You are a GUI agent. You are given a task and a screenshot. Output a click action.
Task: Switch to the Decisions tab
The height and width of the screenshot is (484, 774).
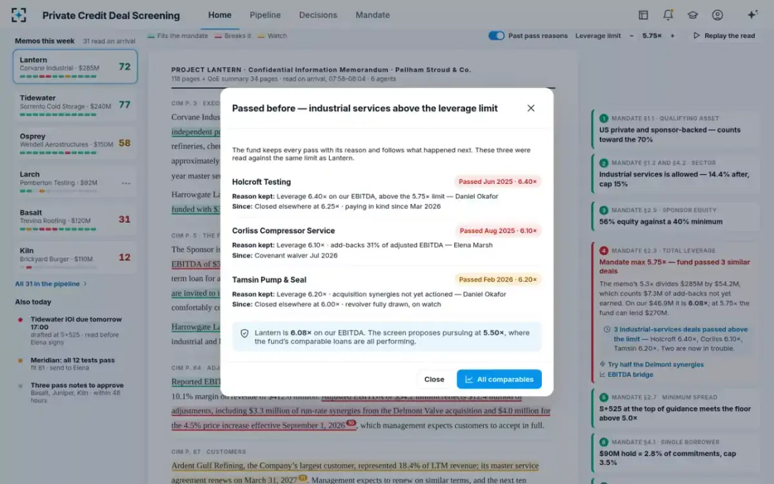[318, 15]
